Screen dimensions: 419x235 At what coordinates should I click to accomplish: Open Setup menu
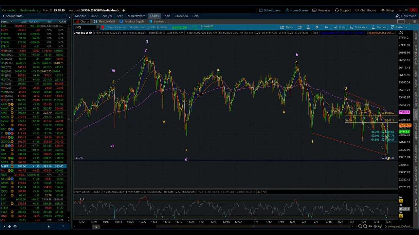[387, 10]
